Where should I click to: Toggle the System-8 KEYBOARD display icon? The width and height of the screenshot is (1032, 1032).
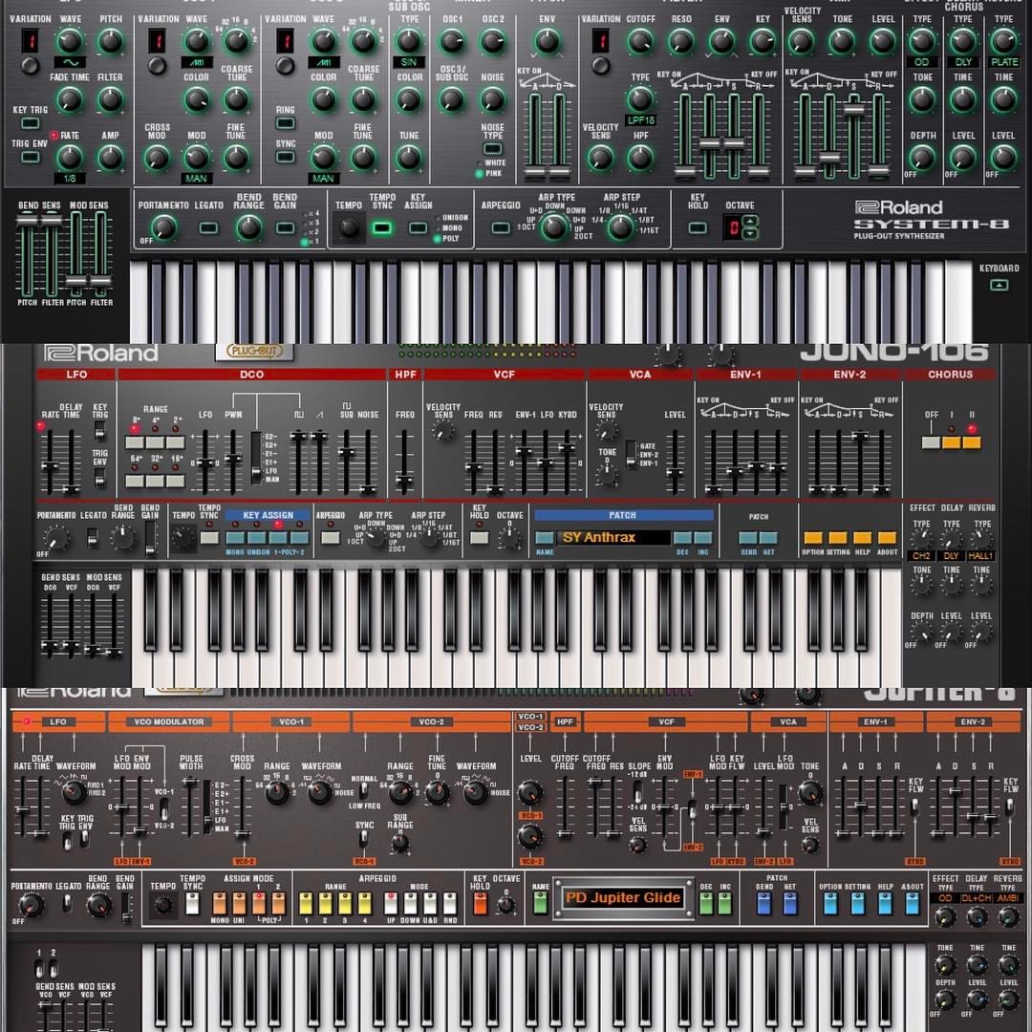[999, 285]
